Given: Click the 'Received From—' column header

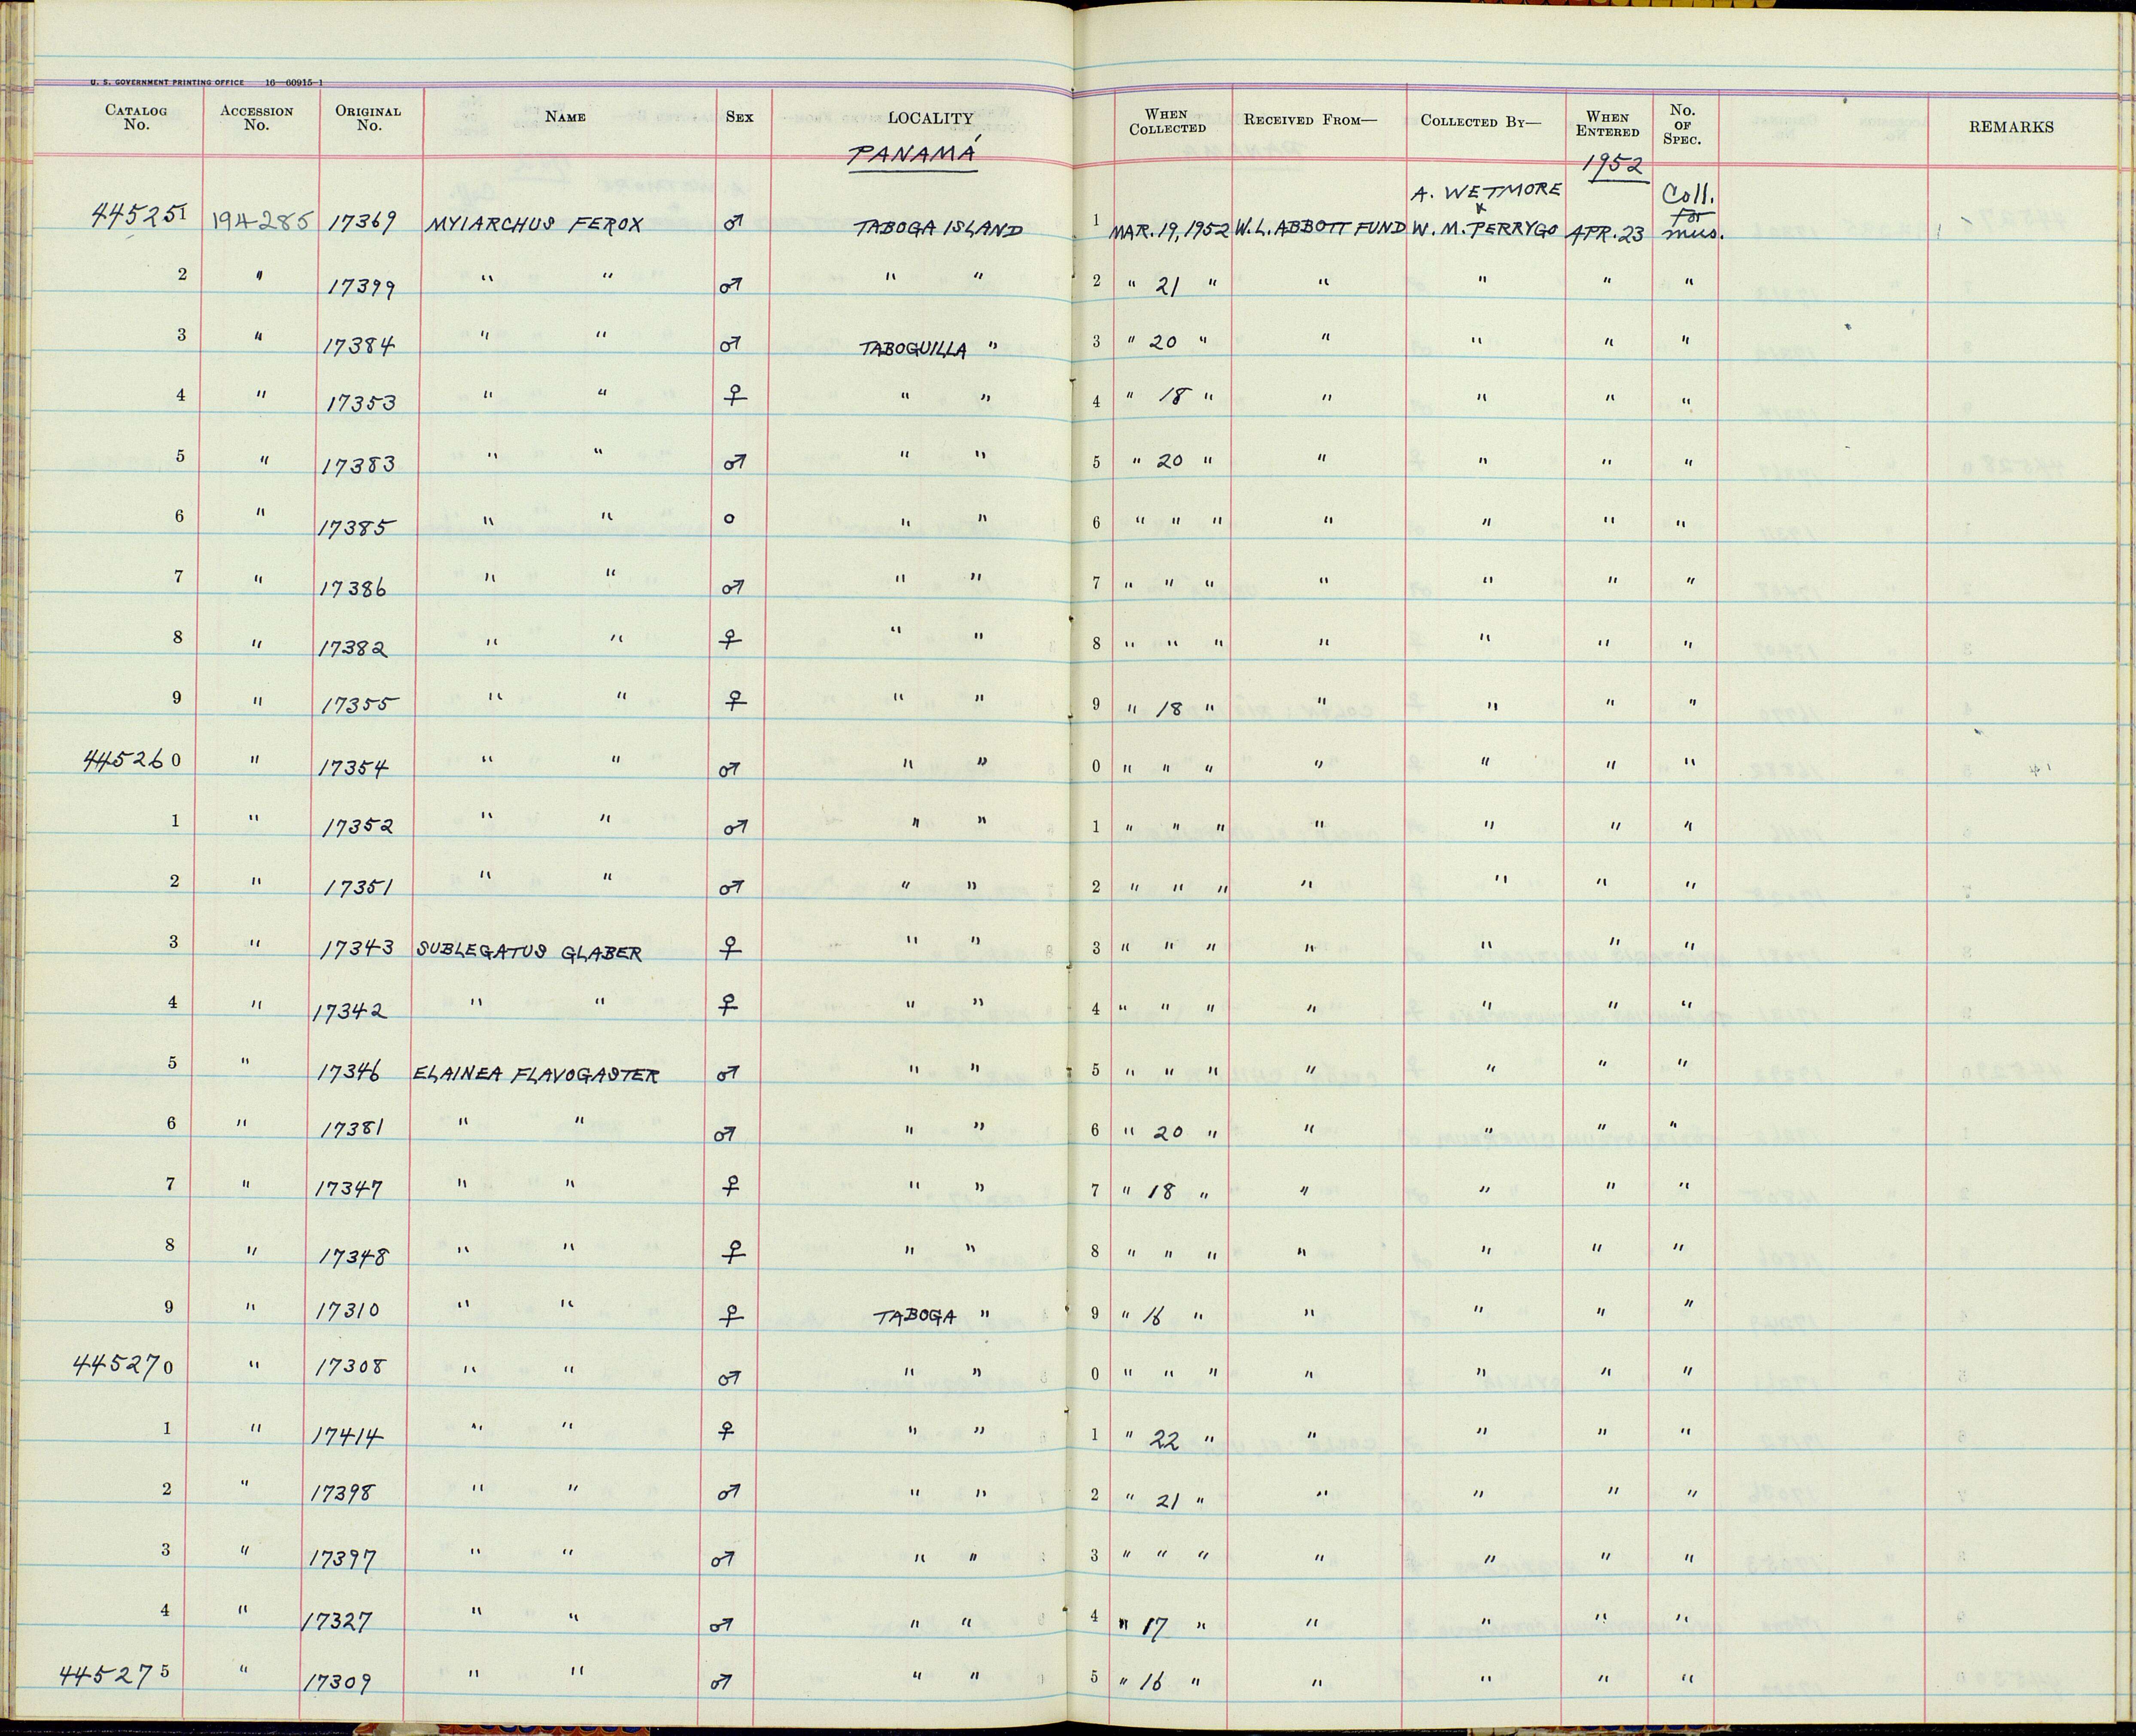Looking at the screenshot, I should coord(1310,120).
